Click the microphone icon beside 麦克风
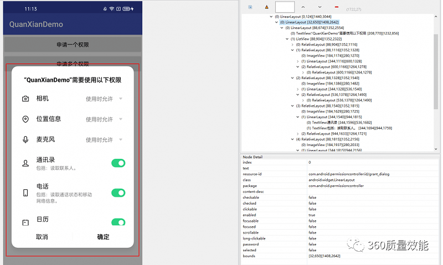The height and width of the screenshot is (265, 443). [x=25, y=140]
